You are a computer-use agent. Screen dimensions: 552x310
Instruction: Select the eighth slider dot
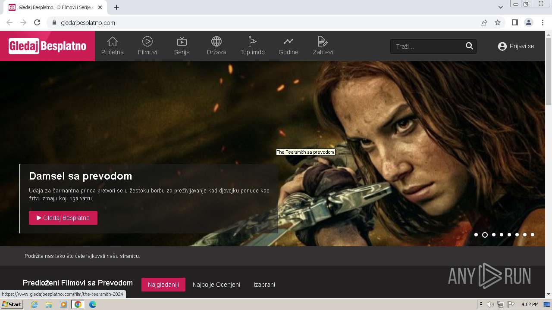pyautogui.click(x=533, y=235)
